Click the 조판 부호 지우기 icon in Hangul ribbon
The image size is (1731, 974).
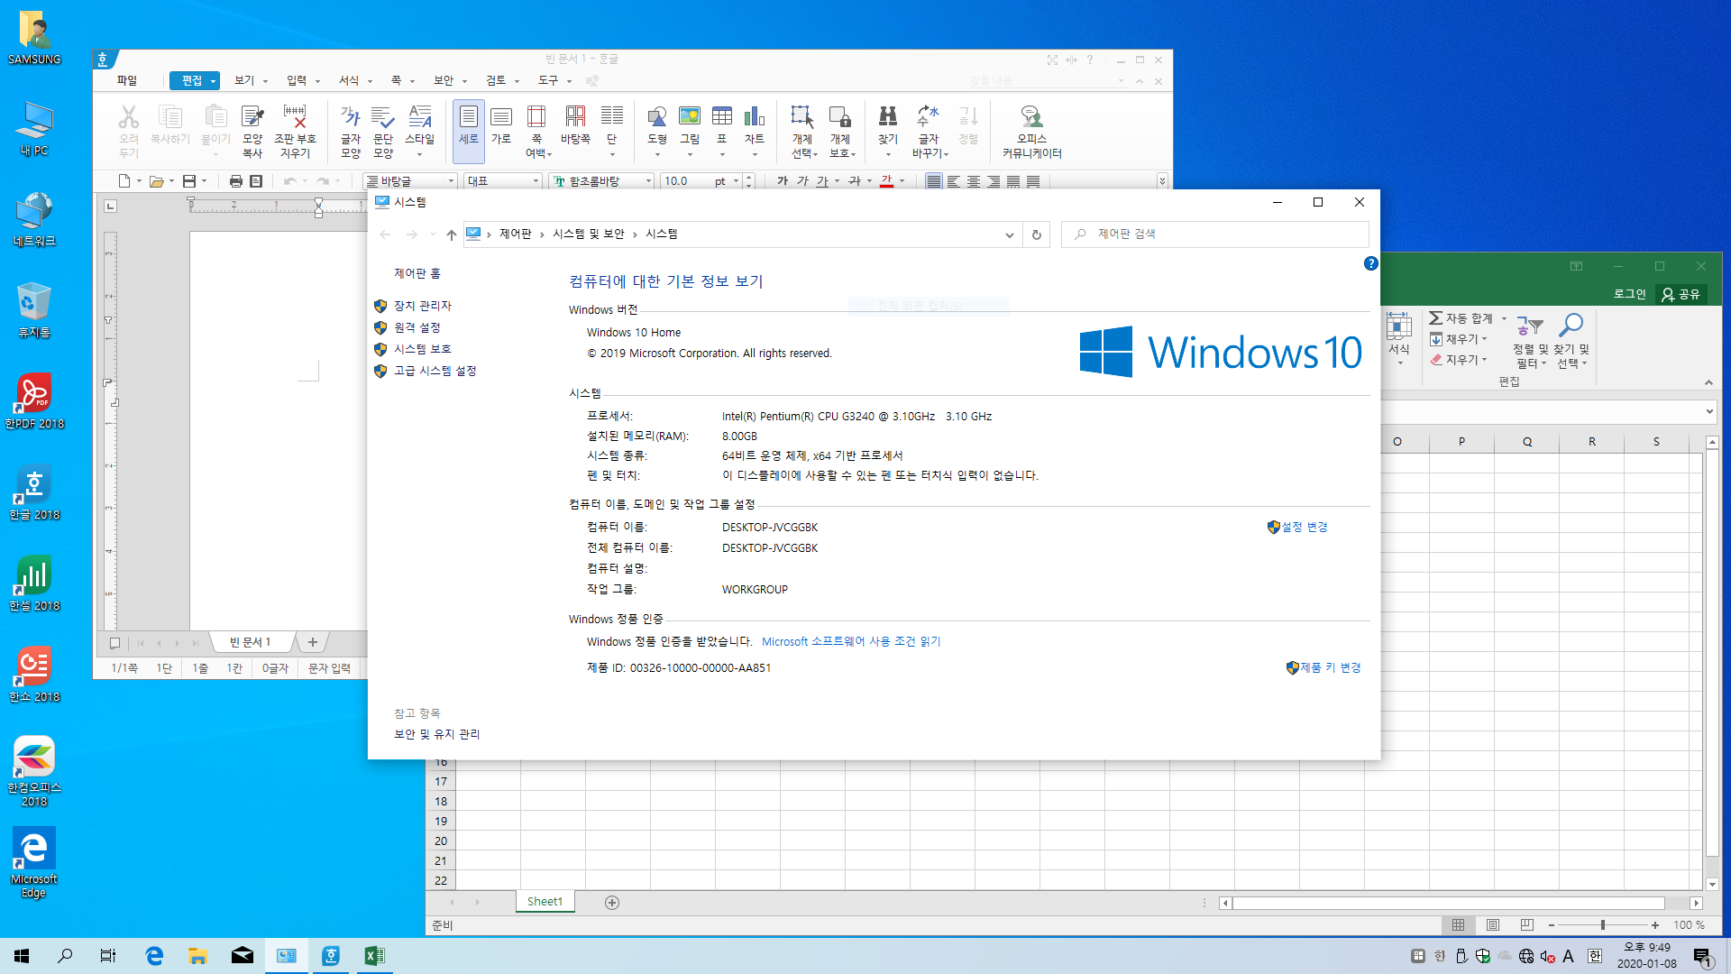pos(295,130)
